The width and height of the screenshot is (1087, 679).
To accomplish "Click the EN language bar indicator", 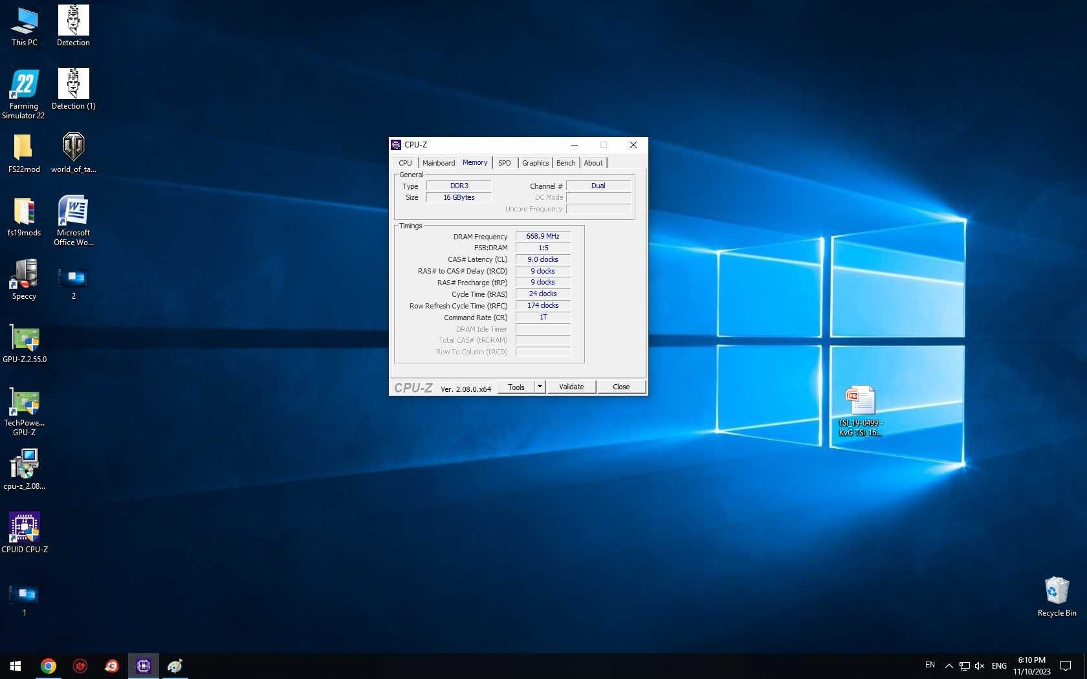I will [x=930, y=665].
